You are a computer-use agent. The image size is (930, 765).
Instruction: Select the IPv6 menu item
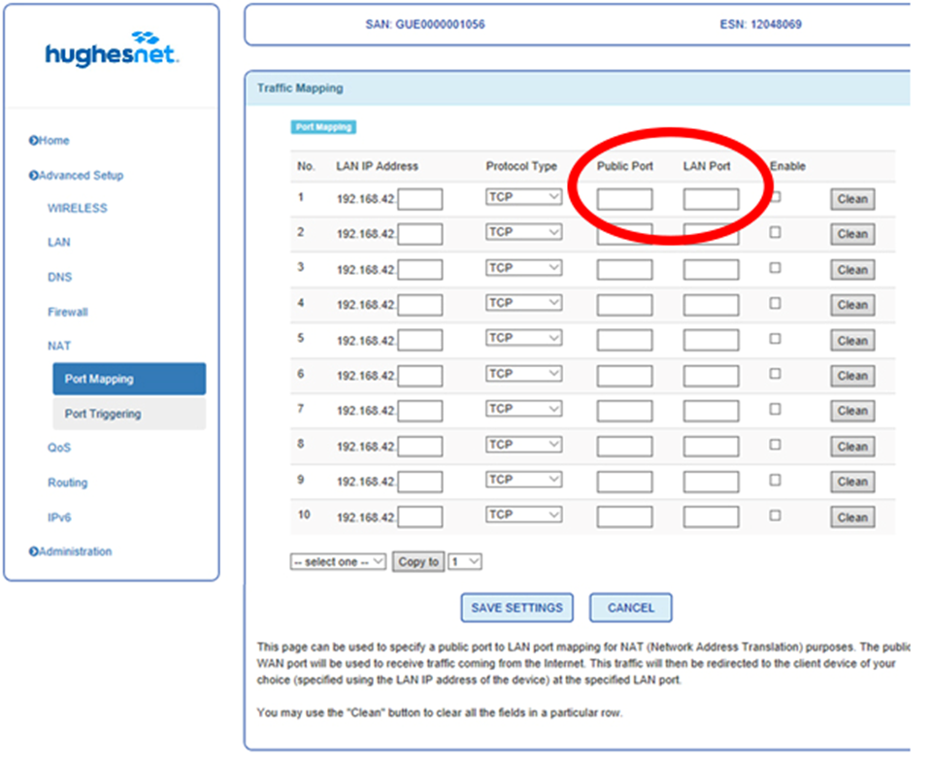pos(59,517)
